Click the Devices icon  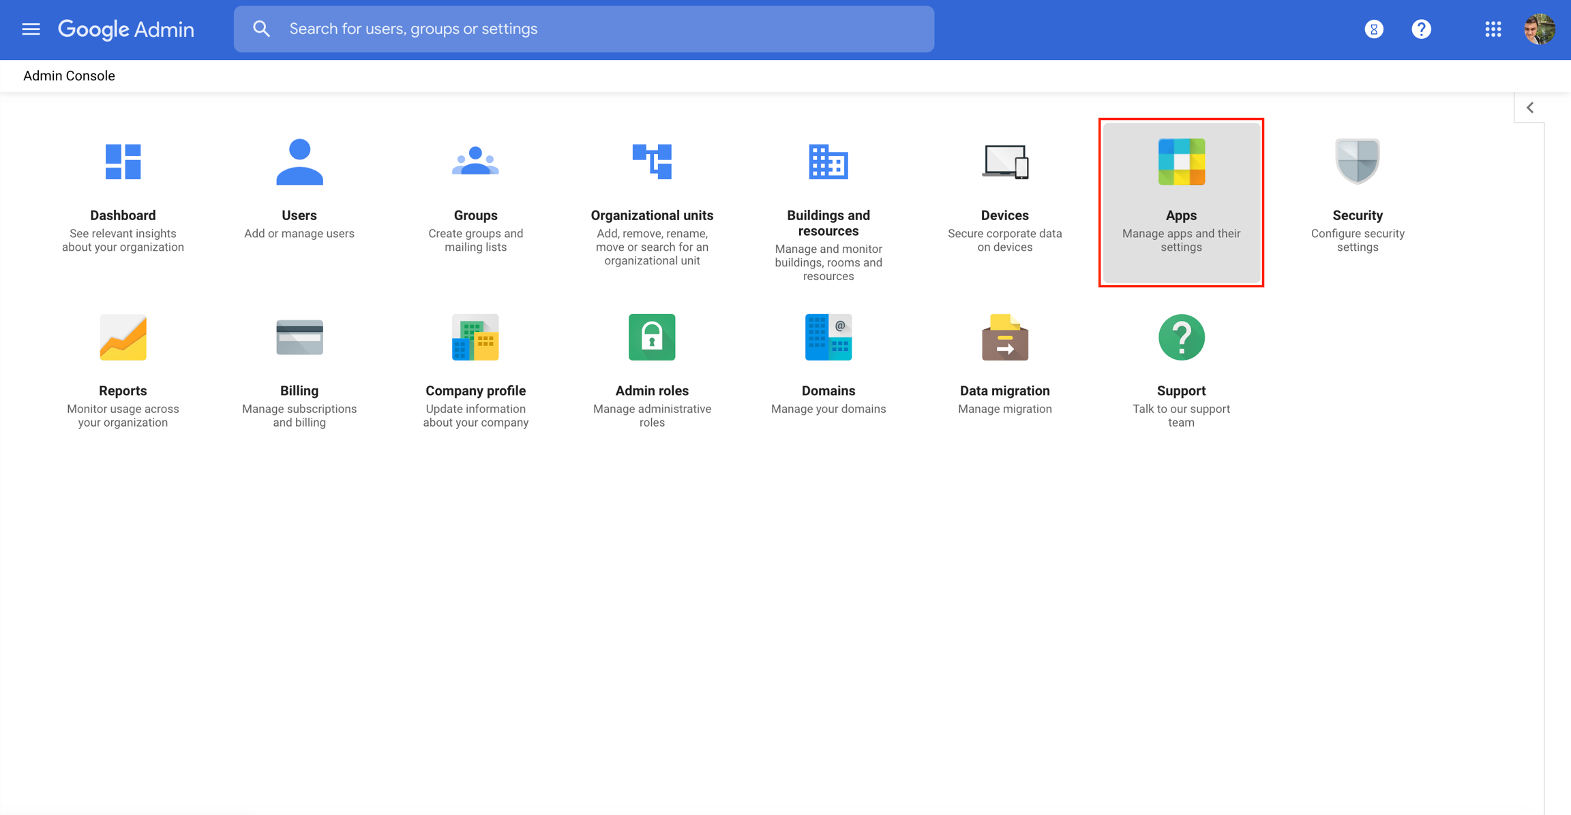(1004, 162)
